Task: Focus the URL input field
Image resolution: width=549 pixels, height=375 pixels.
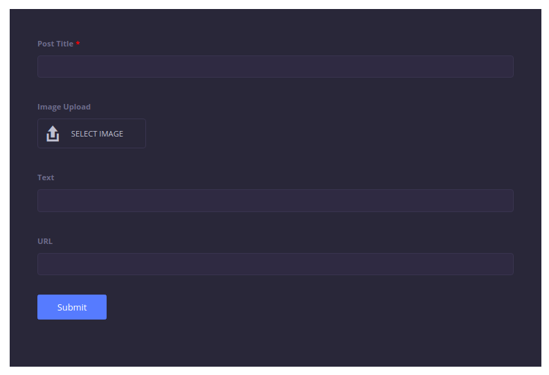Action: click(x=276, y=264)
